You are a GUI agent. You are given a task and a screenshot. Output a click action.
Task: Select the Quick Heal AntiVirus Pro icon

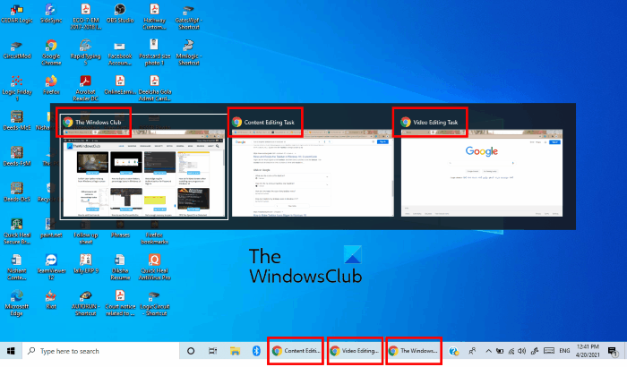click(154, 267)
